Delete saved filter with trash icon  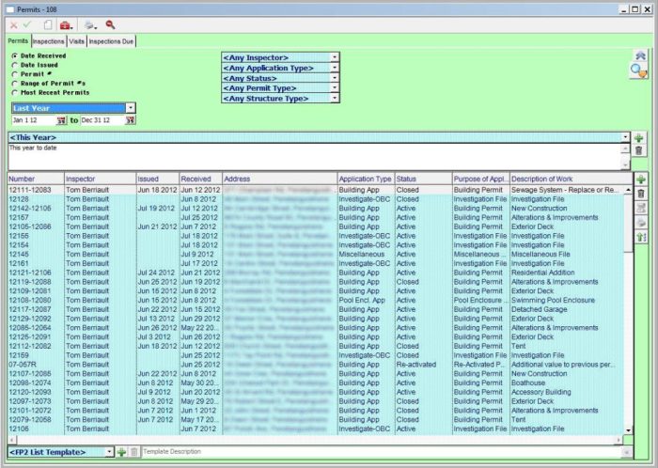(638, 151)
